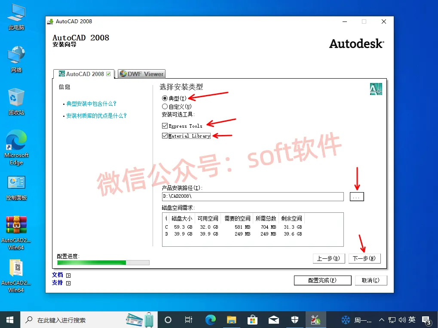Switch to the AutoCAD installer taskbar icon
Viewport: 438px width, 328px height.
315,320
